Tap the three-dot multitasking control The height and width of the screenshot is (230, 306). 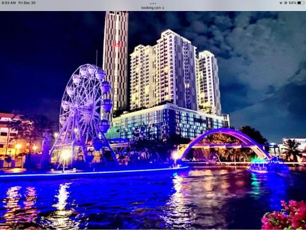[153, 4]
